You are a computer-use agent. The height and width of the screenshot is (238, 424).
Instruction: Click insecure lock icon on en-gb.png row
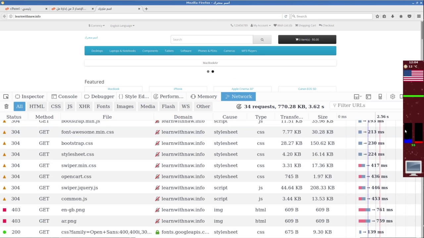click(157, 210)
